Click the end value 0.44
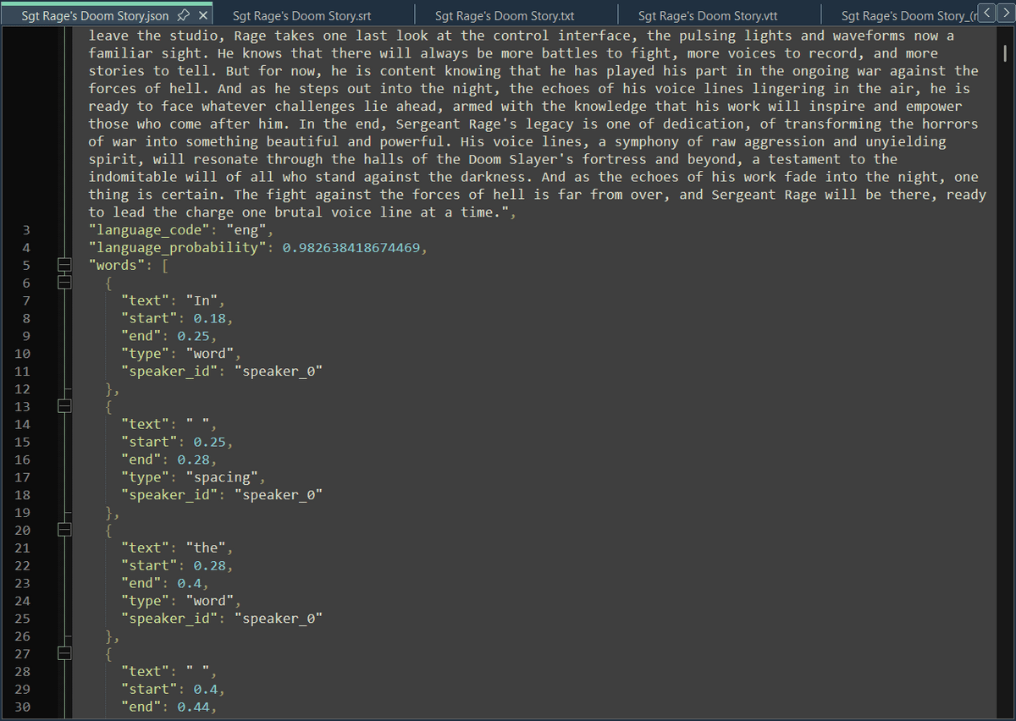The height and width of the screenshot is (721, 1016). (x=194, y=707)
